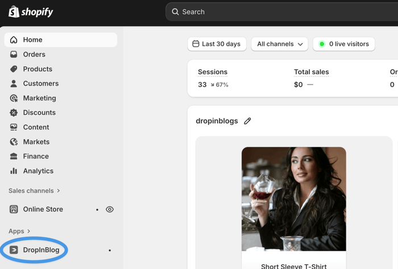The width and height of the screenshot is (398, 269).
Task: Click the Sessions metric heading
Action: pos(213,72)
